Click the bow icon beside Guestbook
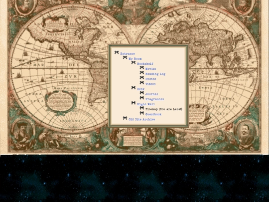Image resolution: width=269 pixels, height=202 pixels. click(142, 113)
